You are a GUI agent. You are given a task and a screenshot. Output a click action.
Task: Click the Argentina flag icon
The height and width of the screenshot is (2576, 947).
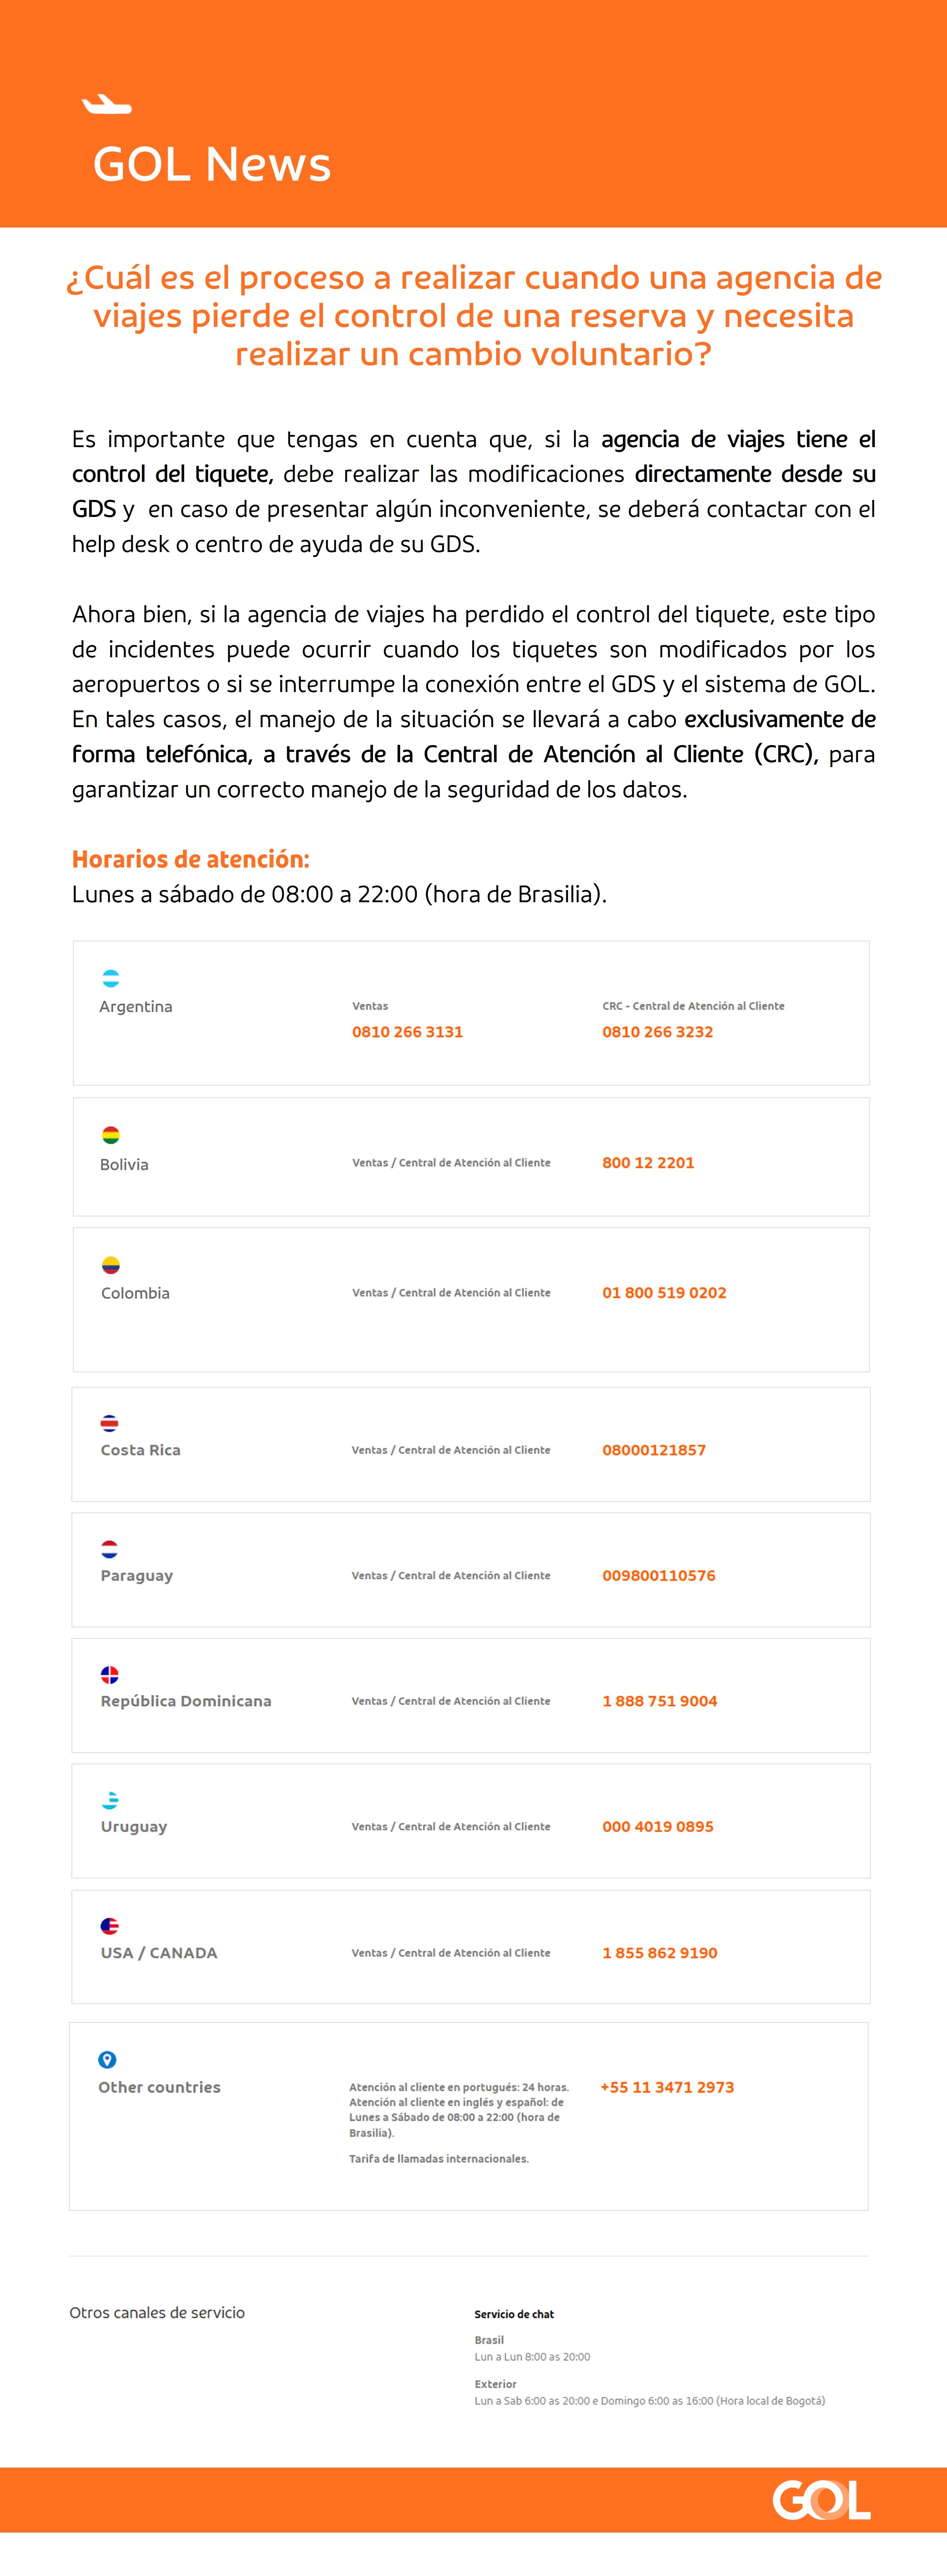click(111, 978)
